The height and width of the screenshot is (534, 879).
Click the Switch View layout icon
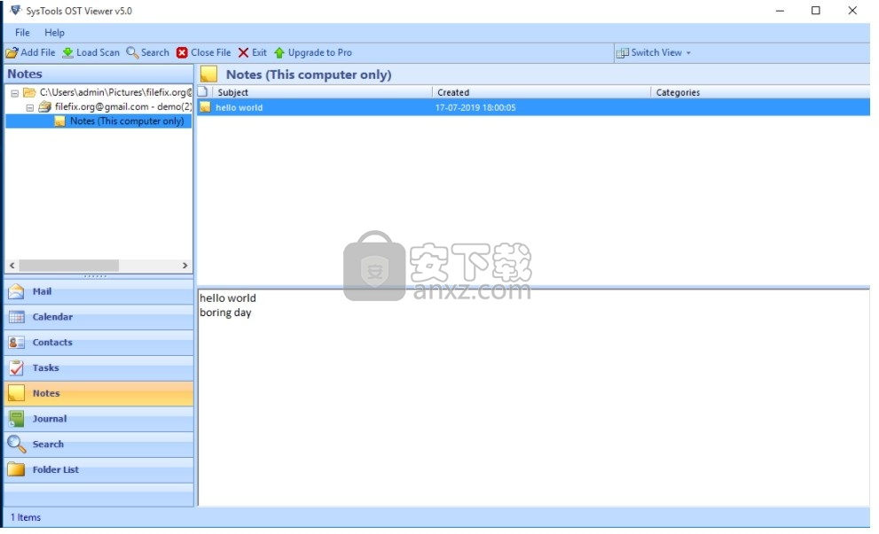click(623, 53)
